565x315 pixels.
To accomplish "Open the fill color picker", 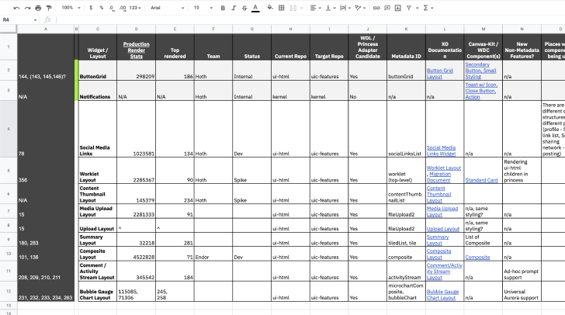I will 269,7.
